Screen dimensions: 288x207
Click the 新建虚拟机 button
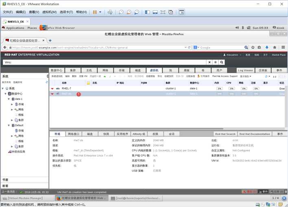click(57, 76)
